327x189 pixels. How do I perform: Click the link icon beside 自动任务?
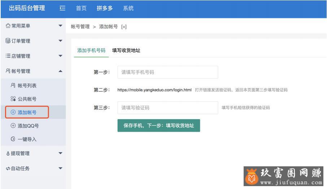tap(8, 168)
